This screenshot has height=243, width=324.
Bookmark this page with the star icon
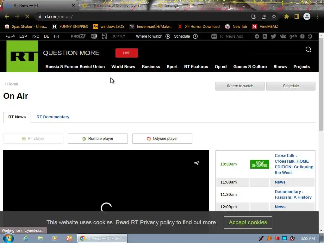274,16
